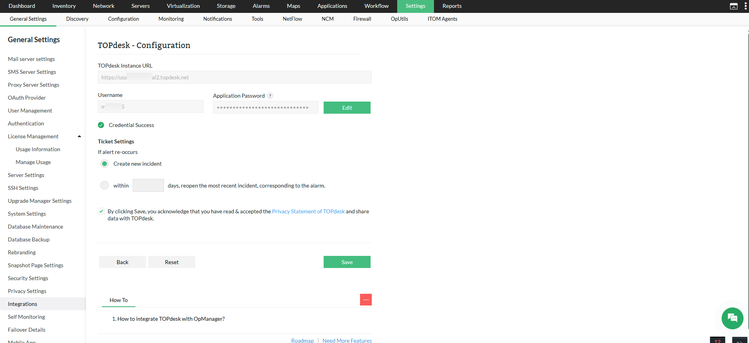The width and height of the screenshot is (749, 343).
Task: Open the Alarms top menu
Action: coord(261,6)
